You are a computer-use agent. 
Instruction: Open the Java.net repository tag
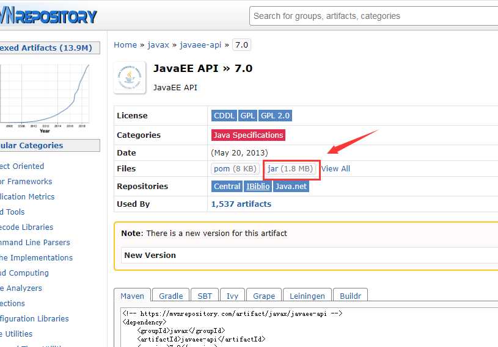(291, 187)
